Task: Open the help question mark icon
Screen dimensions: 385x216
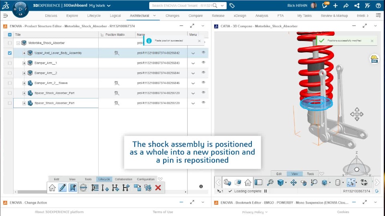Action: point(378,6)
